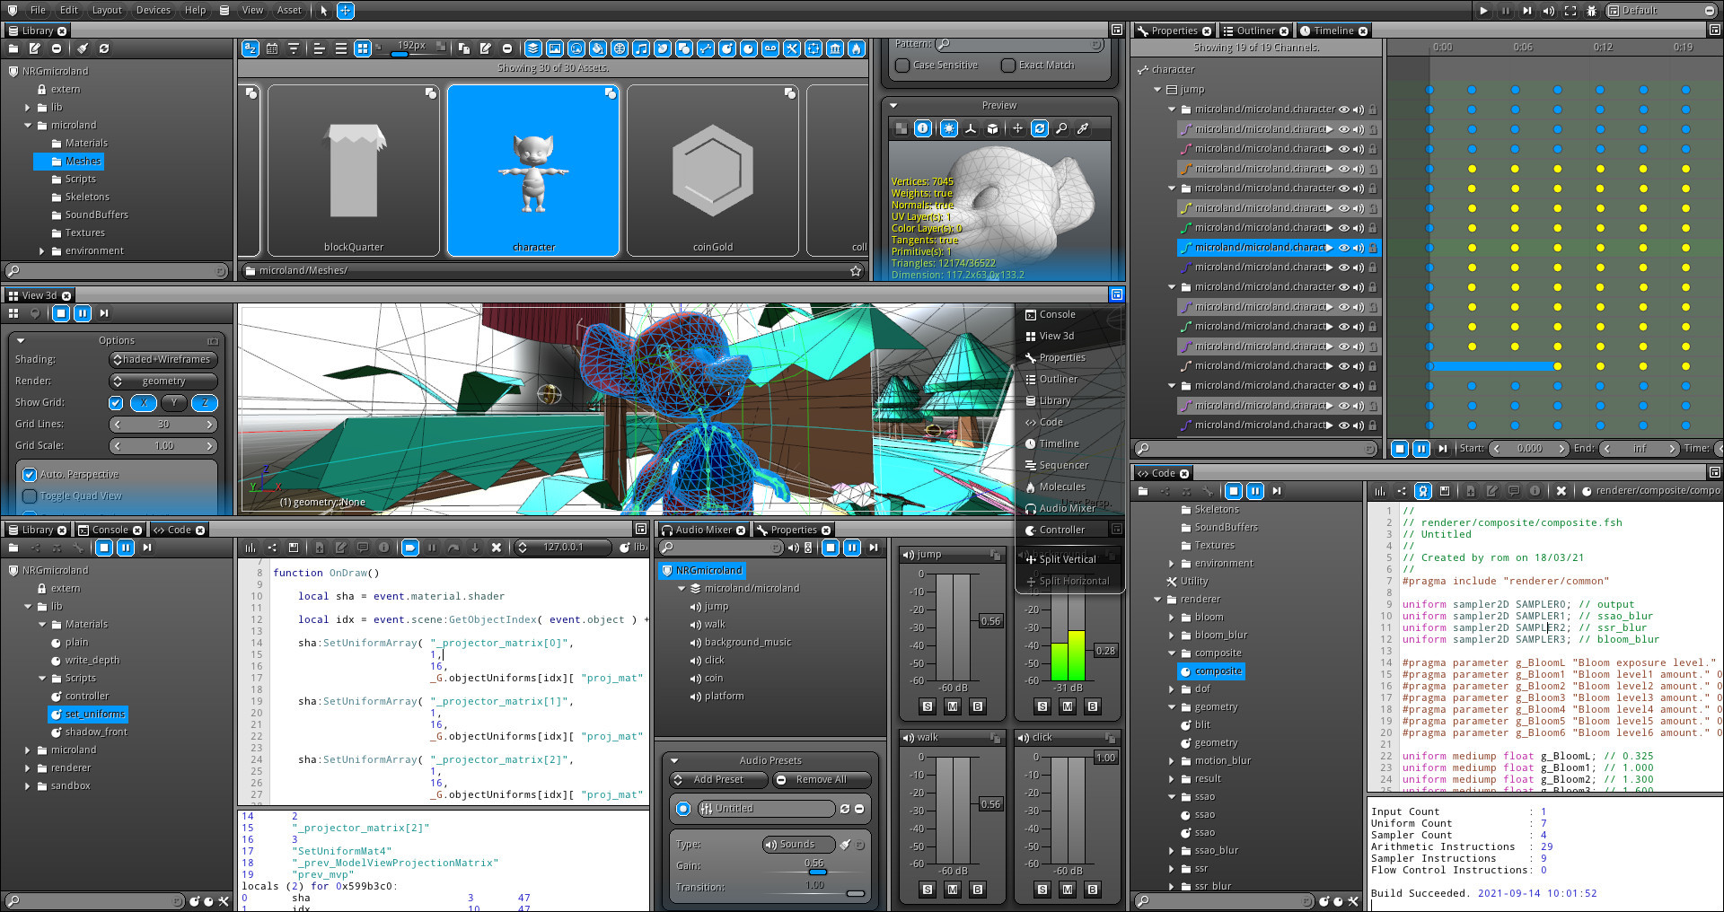Enable the Exact Match checkbox

(1008, 66)
